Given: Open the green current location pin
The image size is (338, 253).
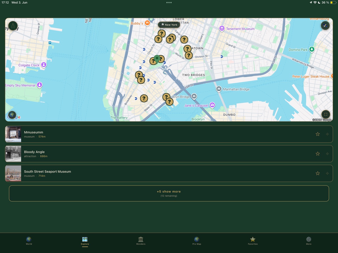Looking at the screenshot, I should (x=157, y=59).
